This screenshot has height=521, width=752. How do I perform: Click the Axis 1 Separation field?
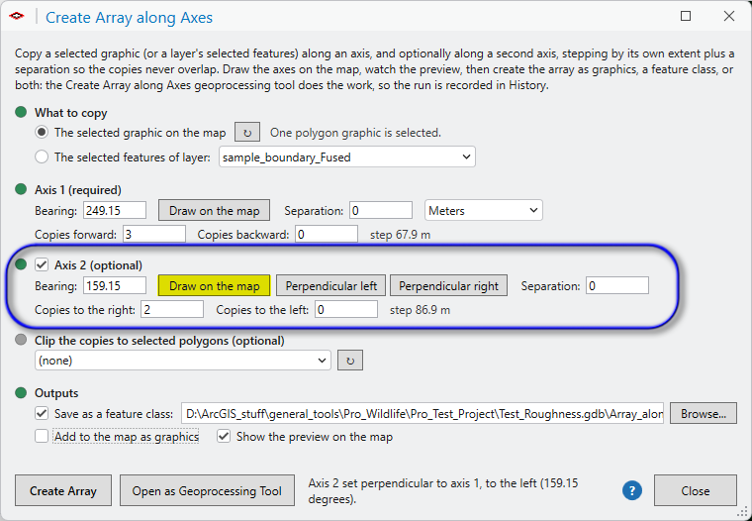[x=381, y=210]
